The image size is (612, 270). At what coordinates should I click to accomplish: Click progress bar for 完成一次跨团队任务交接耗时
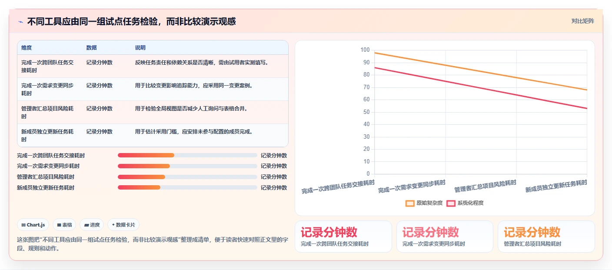(x=187, y=155)
